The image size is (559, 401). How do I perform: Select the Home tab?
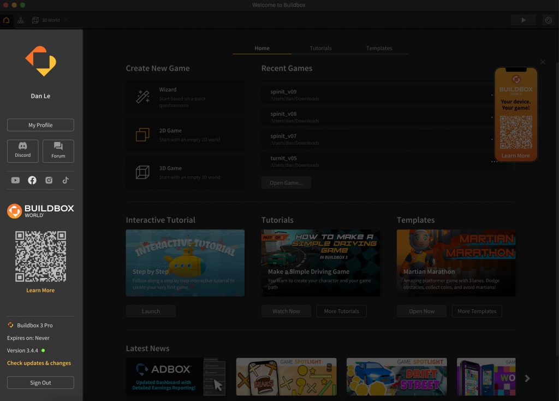pos(262,48)
